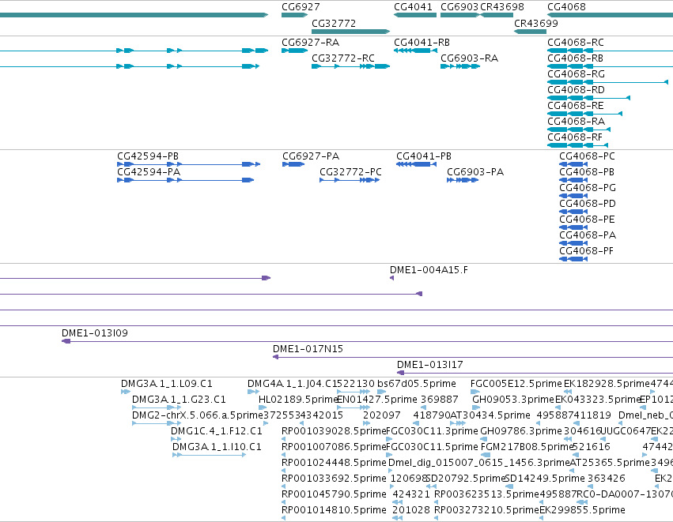Click EST DMG3A.1_1.I10.C1
673x522 pixels.
[x=209, y=455]
